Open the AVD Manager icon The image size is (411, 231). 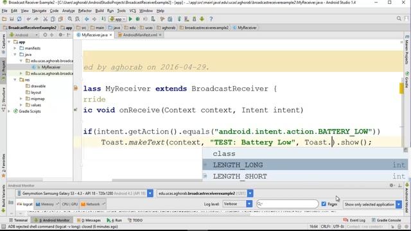187,19
